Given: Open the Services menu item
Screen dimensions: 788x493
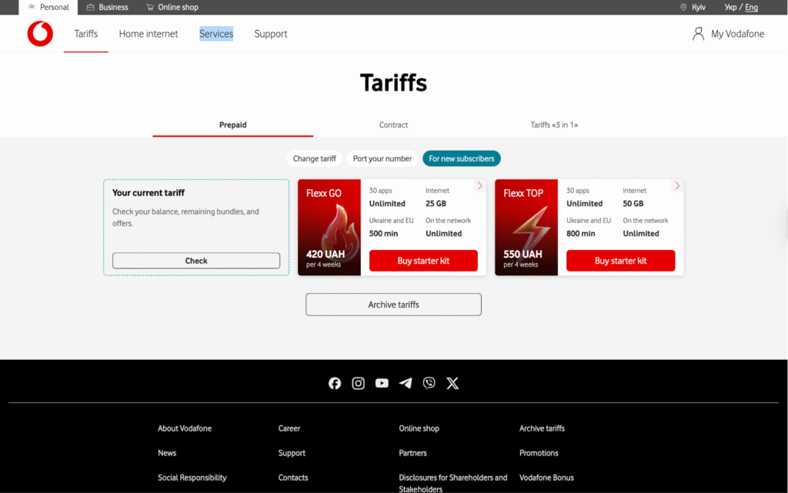Looking at the screenshot, I should [x=216, y=34].
